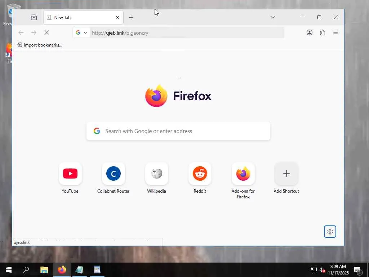Go forward one page

click(x=34, y=32)
